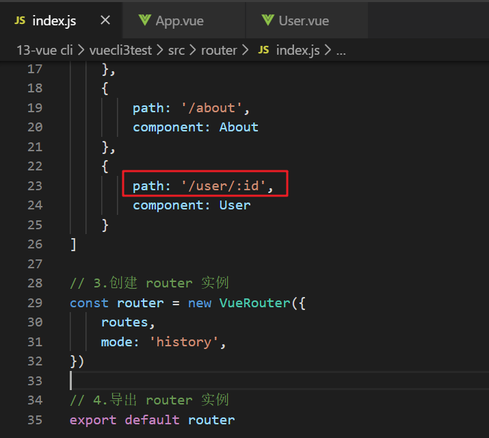Select the '13-vue cli' breadcrumb folder
Viewport: 489px width, 438px height.
pos(45,50)
